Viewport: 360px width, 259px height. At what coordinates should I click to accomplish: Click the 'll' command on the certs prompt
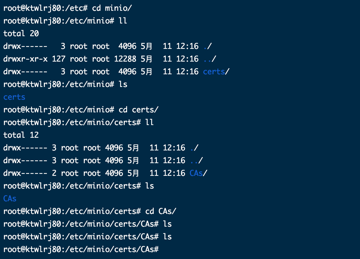pos(150,122)
